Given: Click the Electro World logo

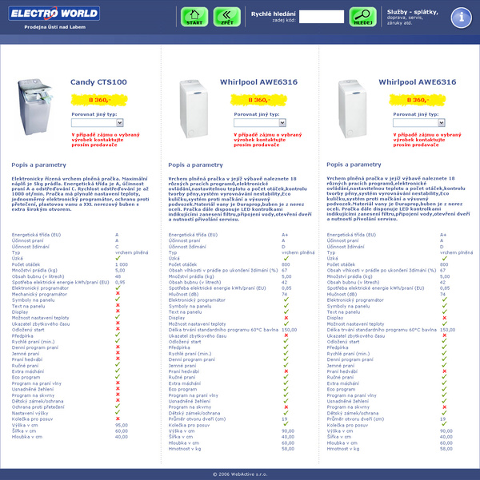Looking at the screenshot, I should [54, 13].
